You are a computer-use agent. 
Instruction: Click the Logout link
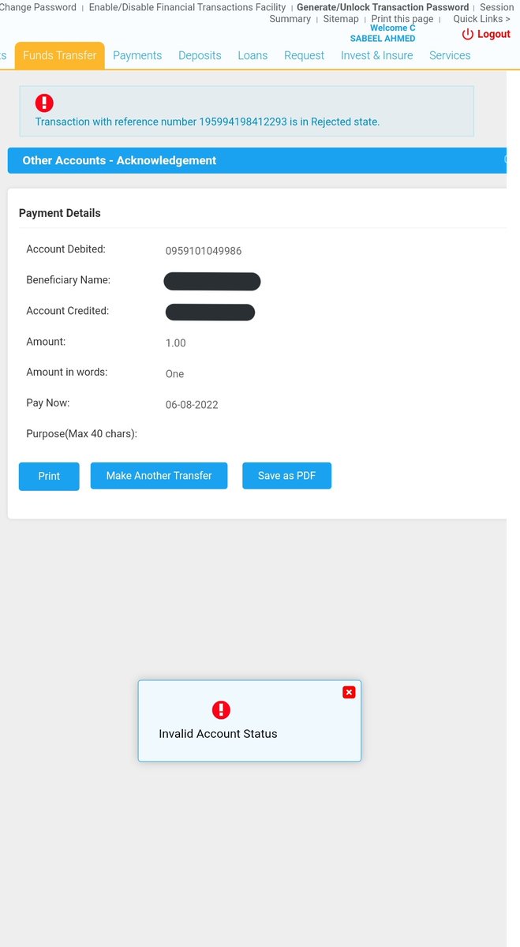[486, 34]
